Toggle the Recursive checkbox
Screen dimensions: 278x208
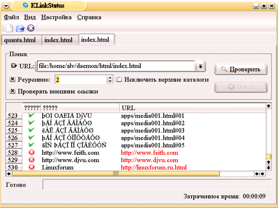click(x=13, y=80)
